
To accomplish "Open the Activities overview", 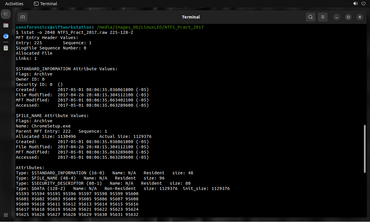I will (14, 4).
